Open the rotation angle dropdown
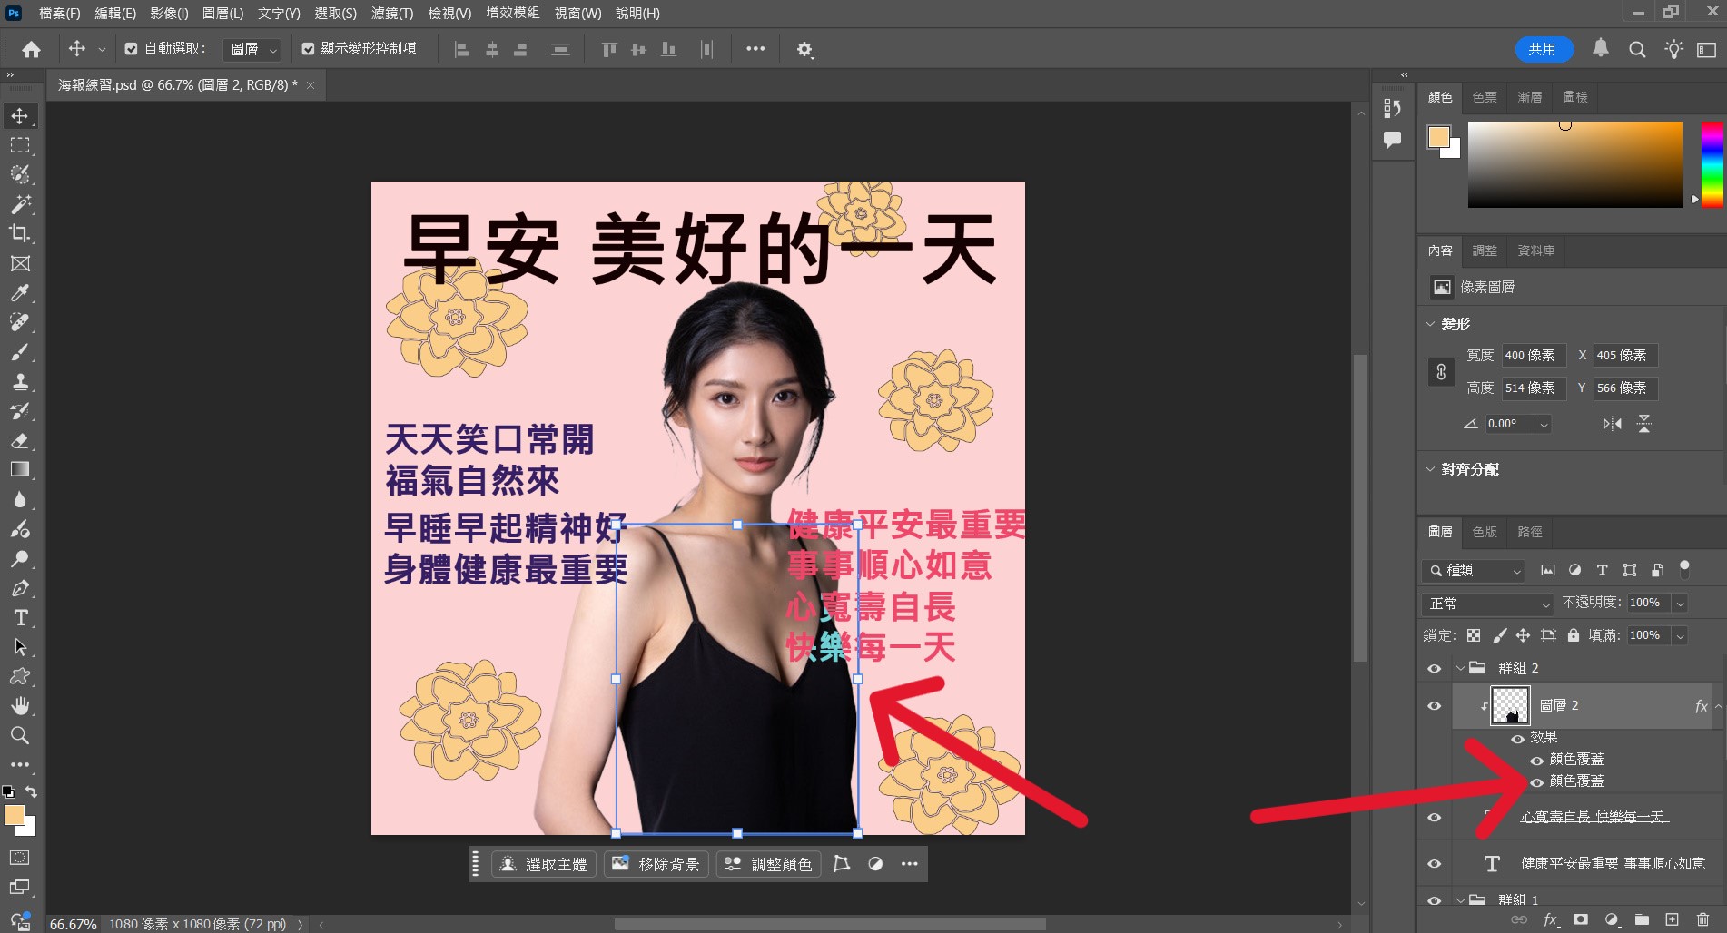This screenshot has width=1727, height=933. pos(1544,424)
